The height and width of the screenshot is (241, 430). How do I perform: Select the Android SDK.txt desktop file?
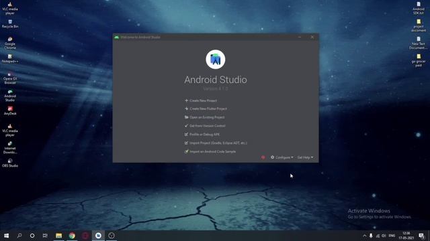[x=419, y=8]
